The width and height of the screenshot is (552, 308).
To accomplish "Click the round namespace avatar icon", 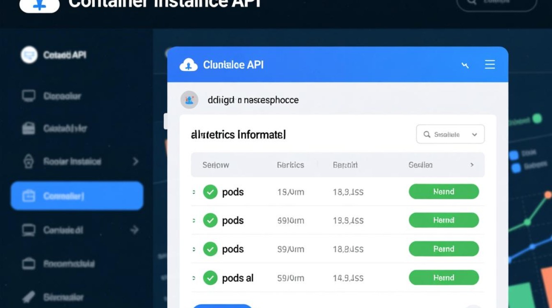I will pos(189,100).
